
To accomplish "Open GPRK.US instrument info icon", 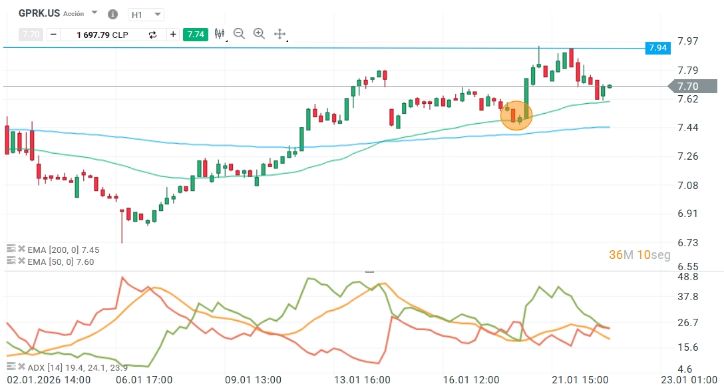I will 112,14.
